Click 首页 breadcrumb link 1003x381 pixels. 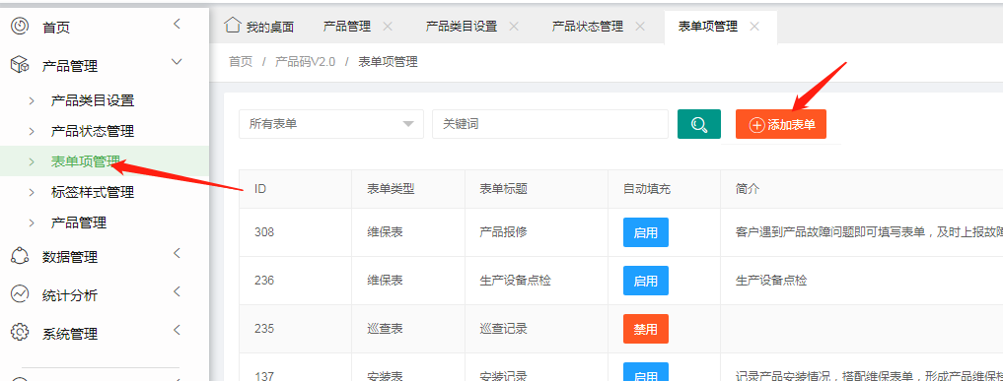point(241,62)
